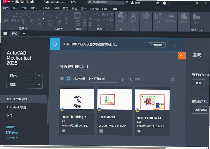The image size is (210, 149).
Task: Open recent items settings gear icon
Action: (172, 79)
